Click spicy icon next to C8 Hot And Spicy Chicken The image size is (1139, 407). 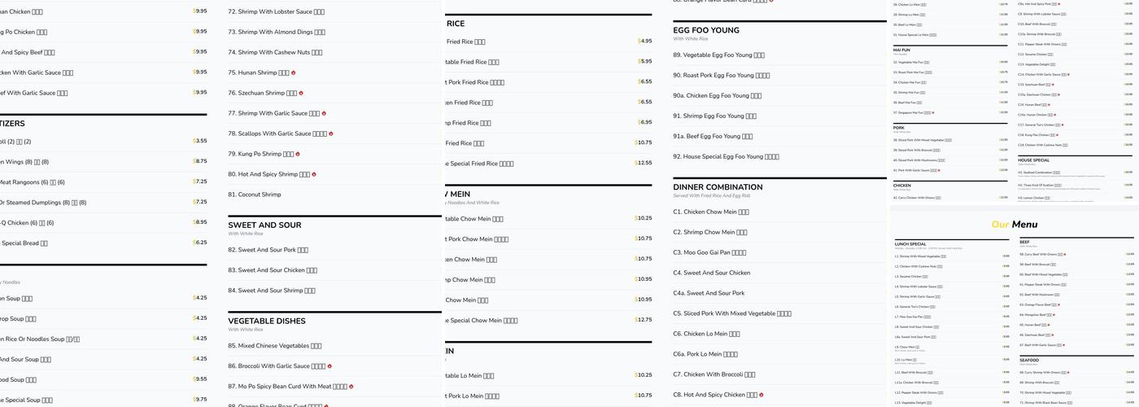coord(762,396)
